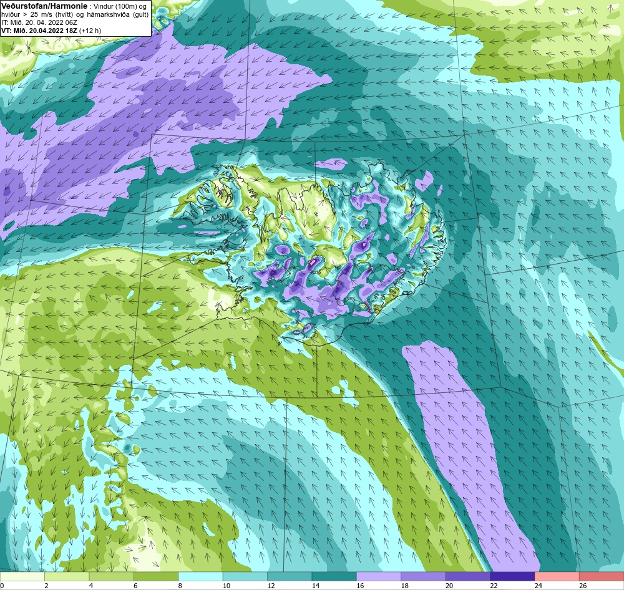
Task: Select the violet 20–22 m/s legend swatch
Action: tap(468, 576)
